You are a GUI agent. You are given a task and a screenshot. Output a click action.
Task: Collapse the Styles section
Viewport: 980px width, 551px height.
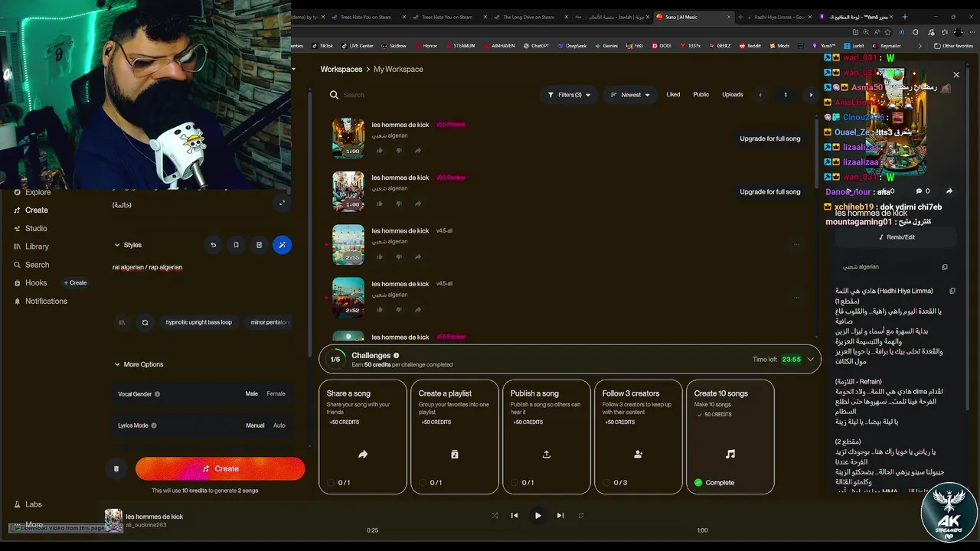[117, 245]
